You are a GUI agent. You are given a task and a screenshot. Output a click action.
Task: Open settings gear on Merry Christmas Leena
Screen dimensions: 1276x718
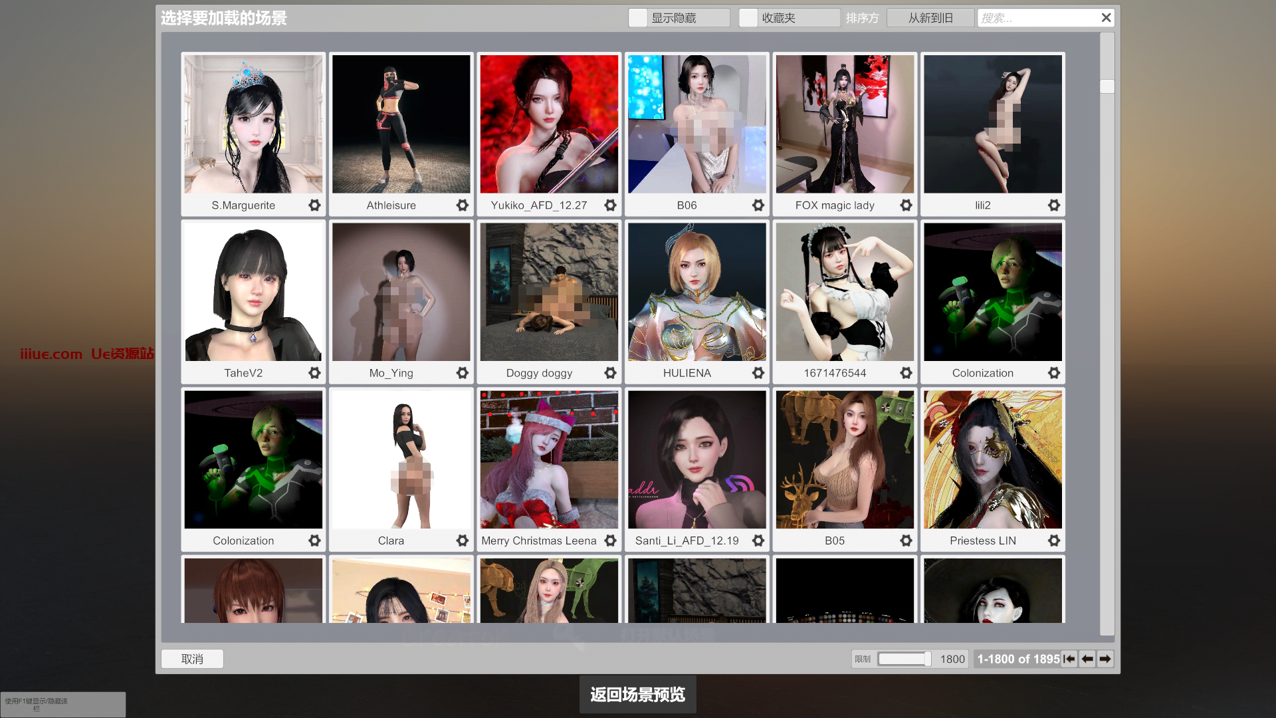pyautogui.click(x=610, y=540)
